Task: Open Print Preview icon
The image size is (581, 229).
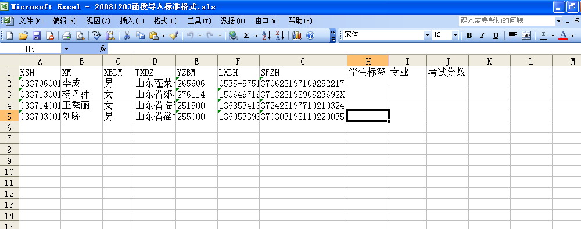Action: [x=80, y=35]
